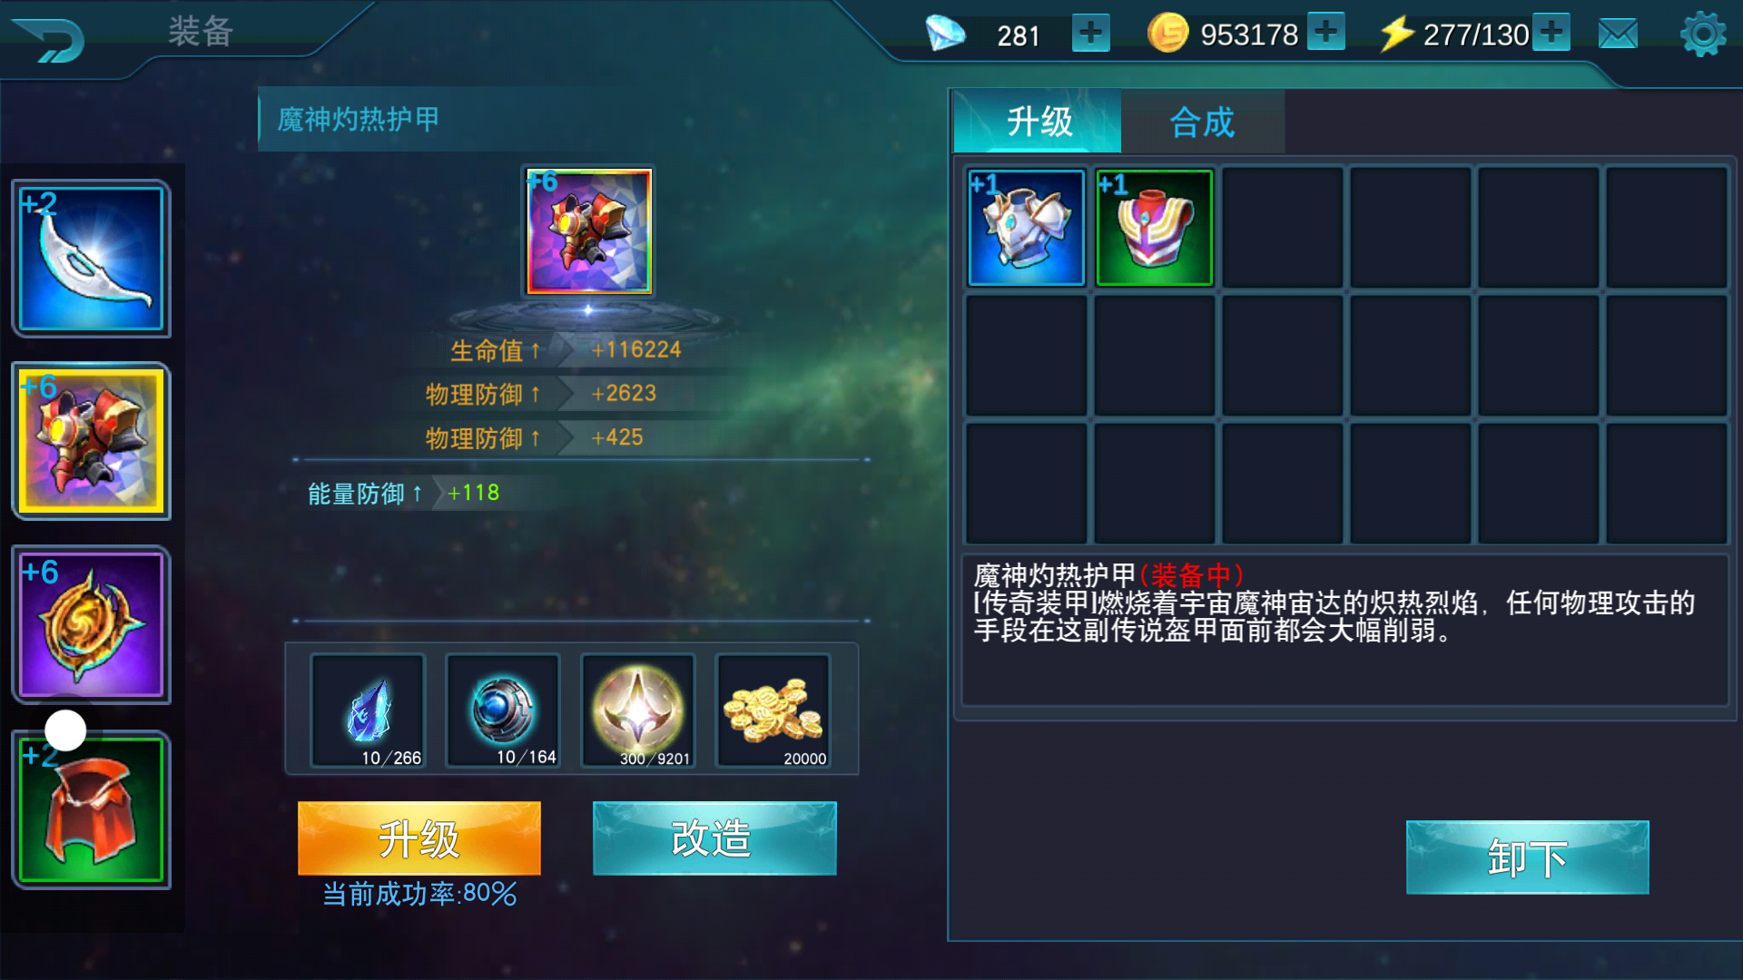
Task: Open settings gear icon
Action: [x=1703, y=34]
